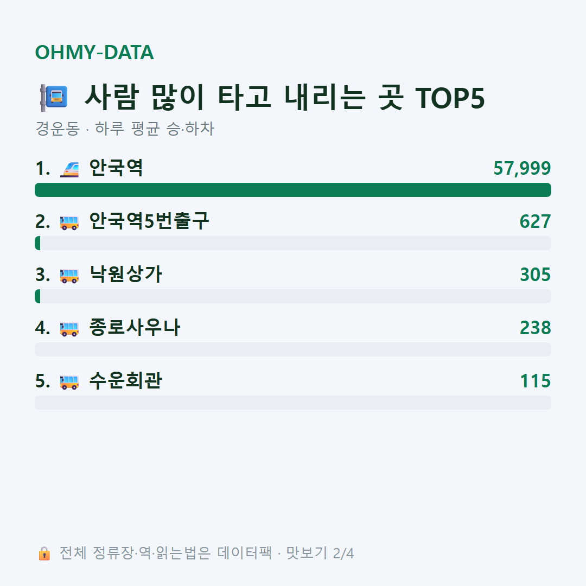
Task: Click the progress bar under 종로사우나
Action: (x=293, y=349)
